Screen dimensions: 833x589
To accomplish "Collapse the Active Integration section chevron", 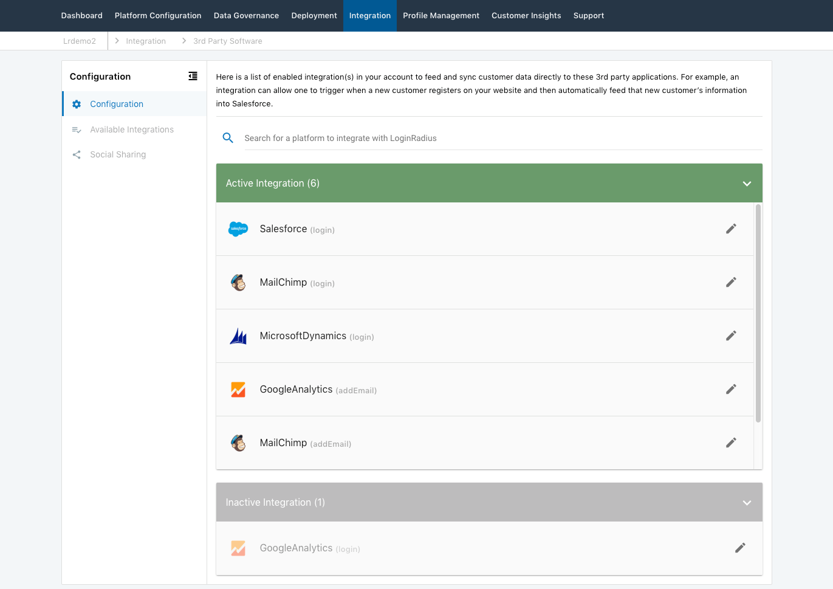I will (x=747, y=184).
